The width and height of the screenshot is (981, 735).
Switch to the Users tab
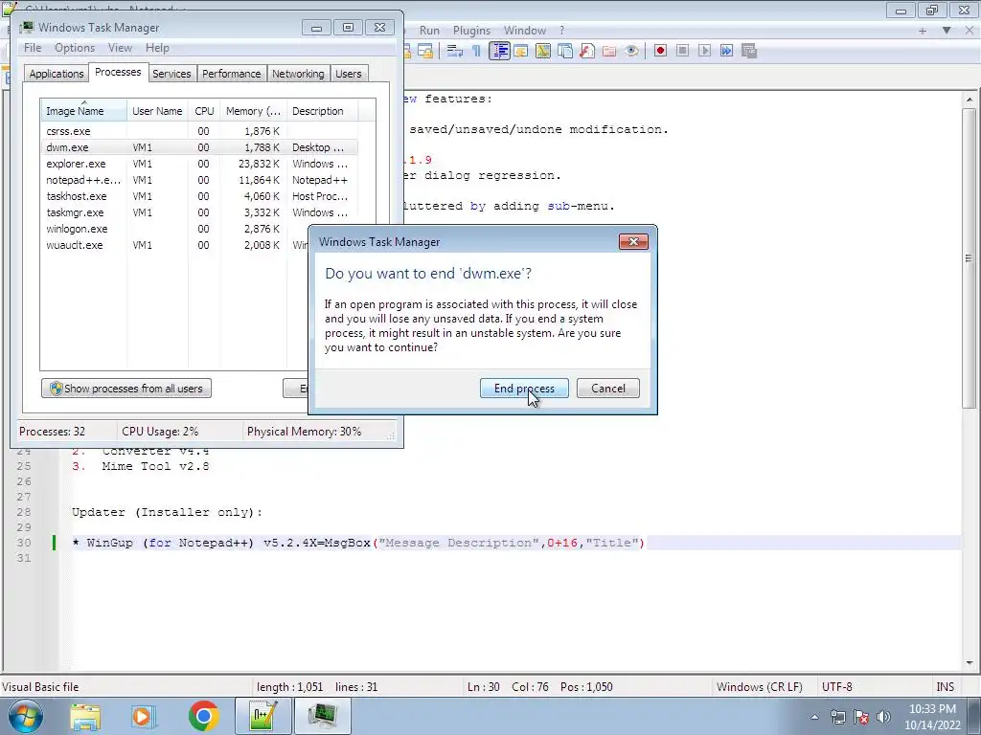tap(349, 74)
